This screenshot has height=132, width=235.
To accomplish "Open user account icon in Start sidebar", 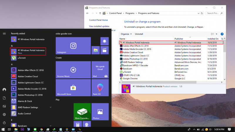I will point(4,90).
